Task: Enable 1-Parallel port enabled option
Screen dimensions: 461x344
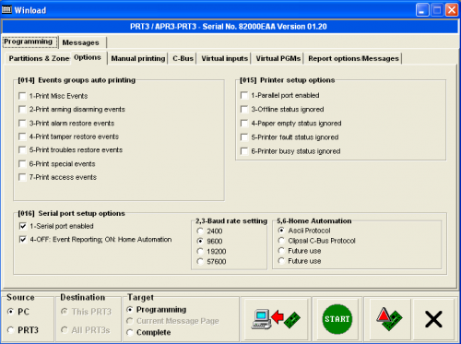Action: 244,95
